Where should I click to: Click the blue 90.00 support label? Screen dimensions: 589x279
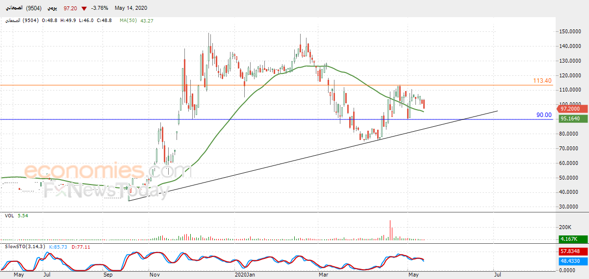[x=544, y=115]
